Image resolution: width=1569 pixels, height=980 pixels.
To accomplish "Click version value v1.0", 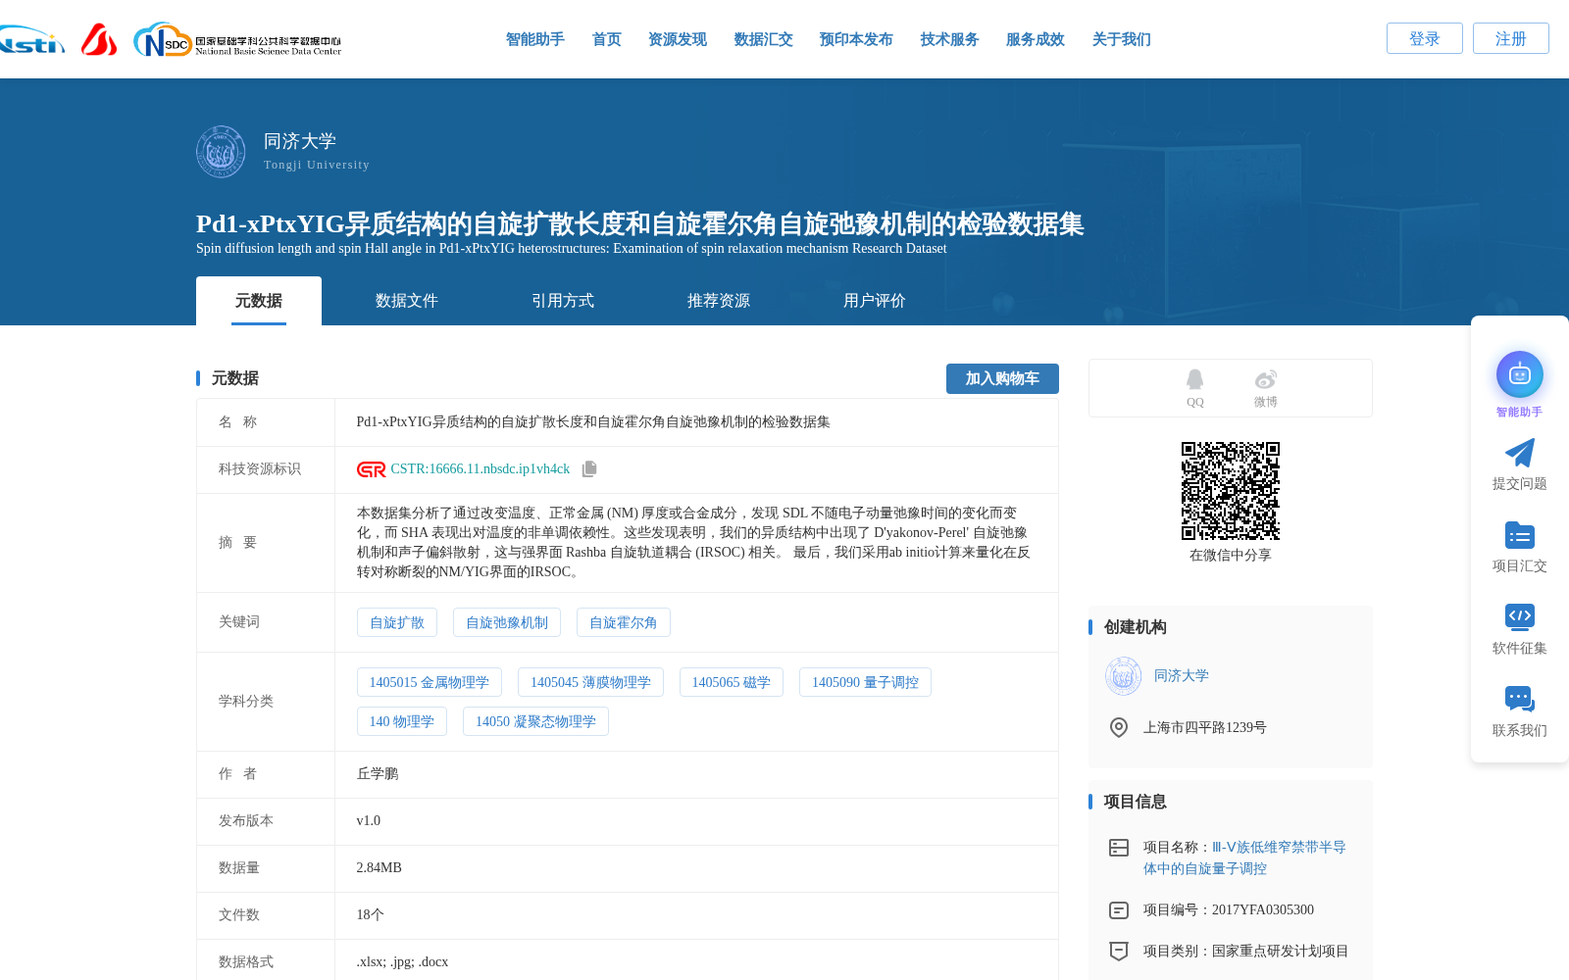I will 369,821.
